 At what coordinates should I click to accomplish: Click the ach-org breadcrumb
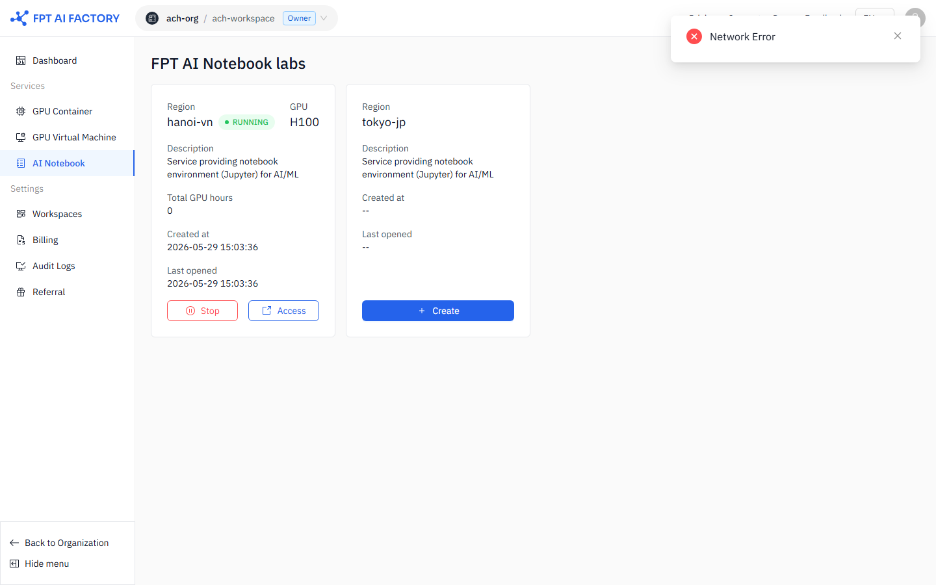tap(182, 18)
